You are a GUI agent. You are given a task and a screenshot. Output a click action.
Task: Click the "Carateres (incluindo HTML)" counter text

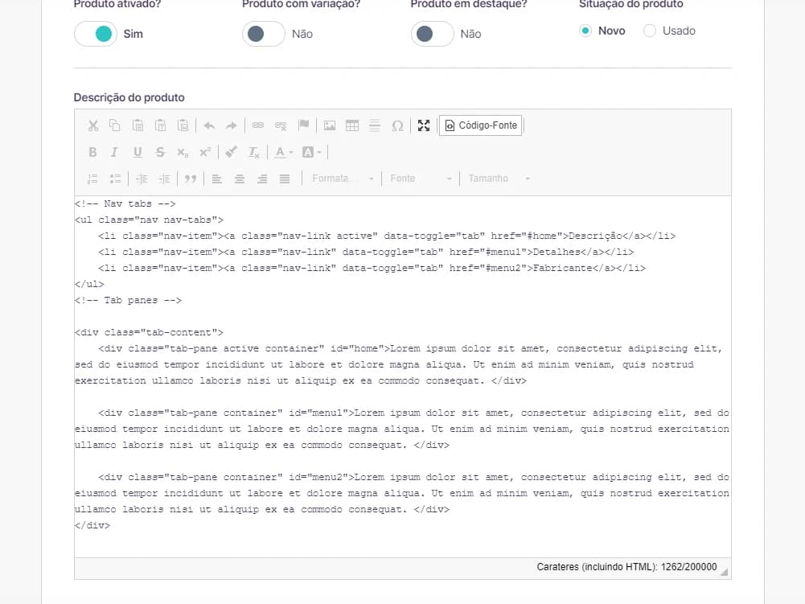[x=626, y=567]
